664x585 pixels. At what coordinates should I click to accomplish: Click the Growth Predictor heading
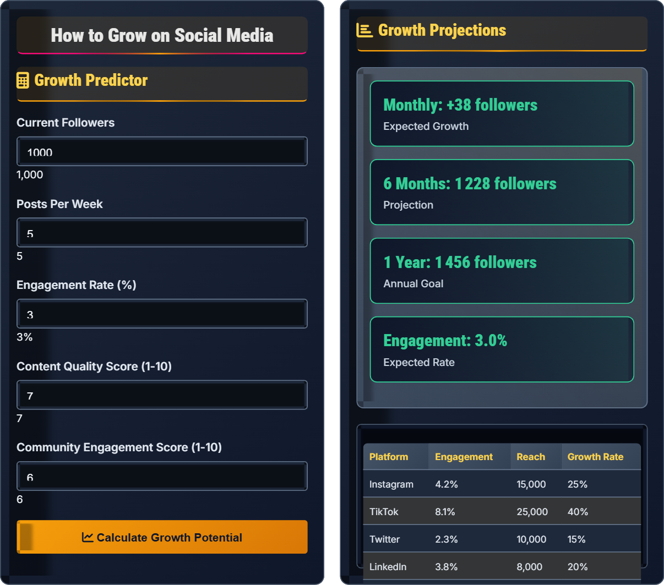click(91, 80)
